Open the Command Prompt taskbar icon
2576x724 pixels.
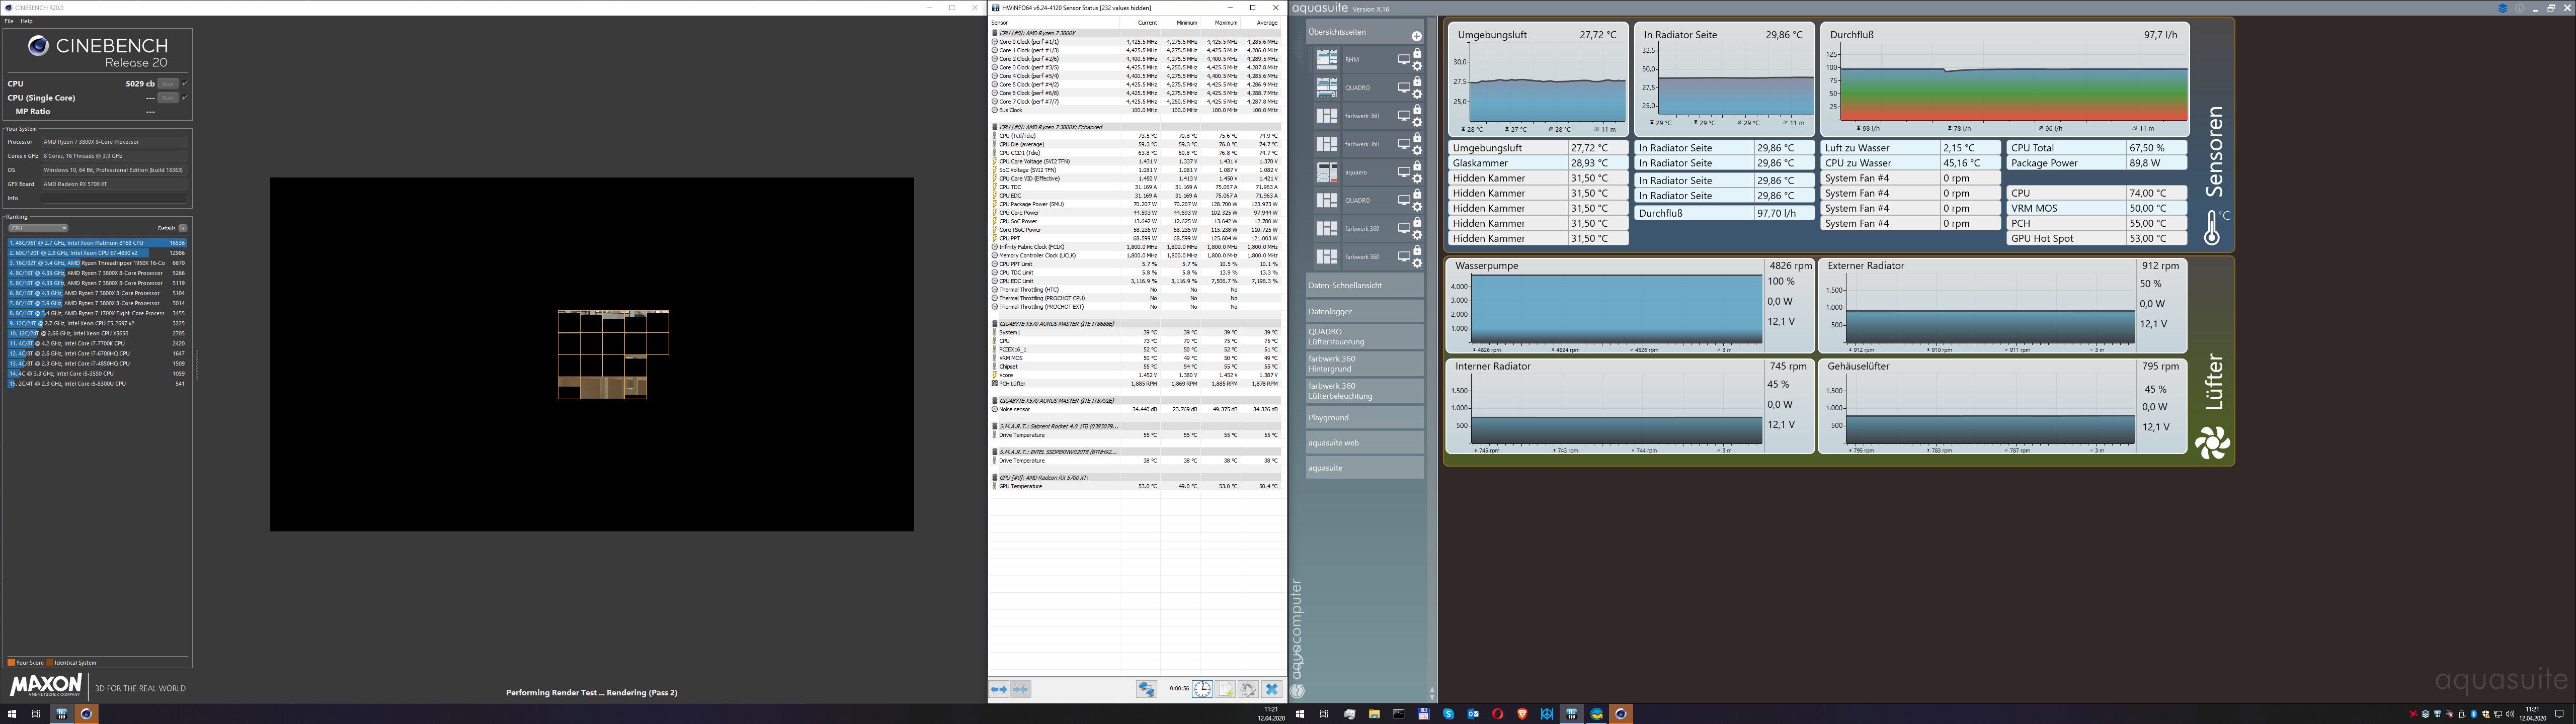pos(1399,714)
